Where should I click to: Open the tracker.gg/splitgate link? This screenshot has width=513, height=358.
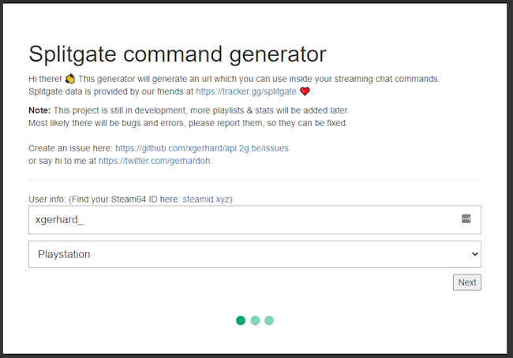pos(246,91)
